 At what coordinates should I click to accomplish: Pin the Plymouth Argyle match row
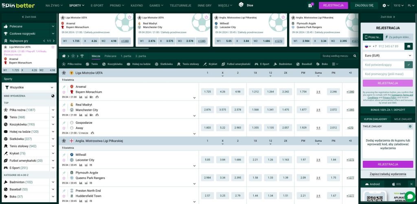(64, 173)
